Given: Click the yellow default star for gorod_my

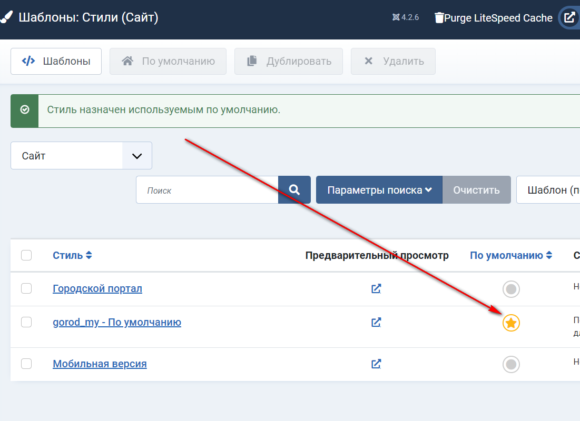Looking at the screenshot, I should pos(510,323).
